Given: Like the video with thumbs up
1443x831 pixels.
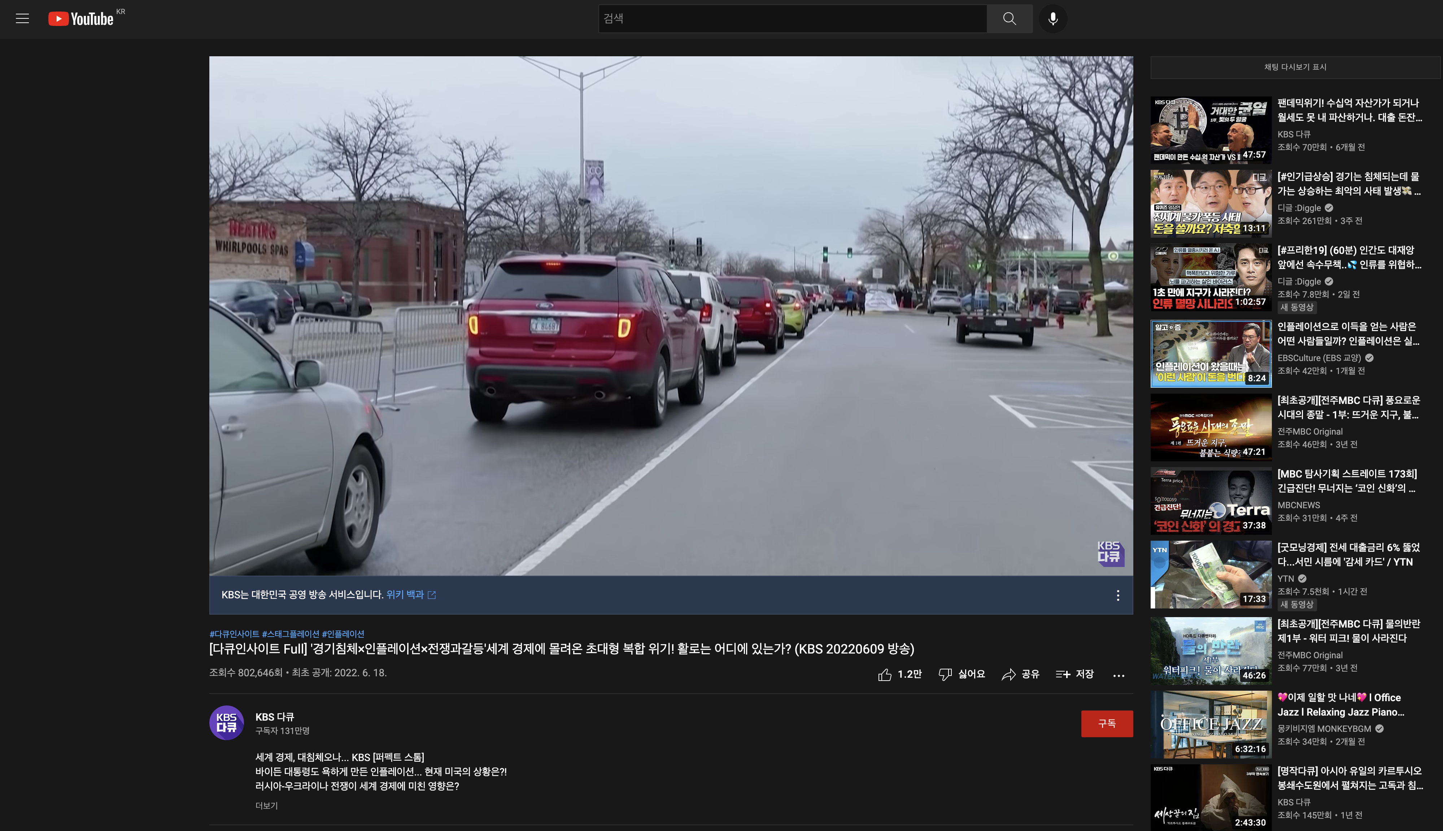Looking at the screenshot, I should [885, 674].
